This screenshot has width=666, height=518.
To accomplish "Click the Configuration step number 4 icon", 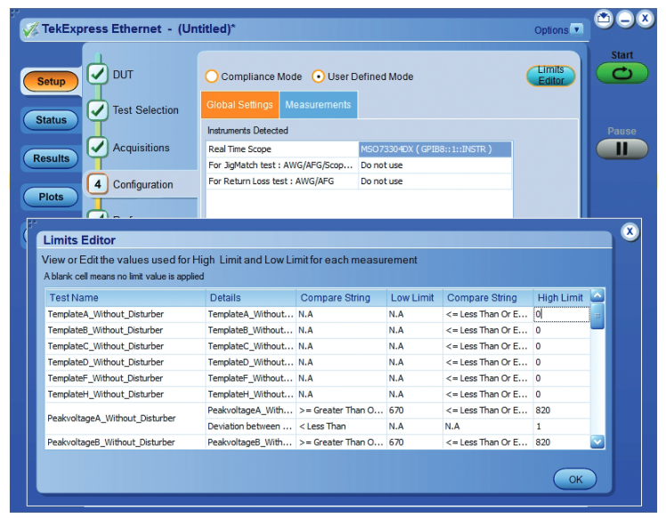I will tap(97, 184).
